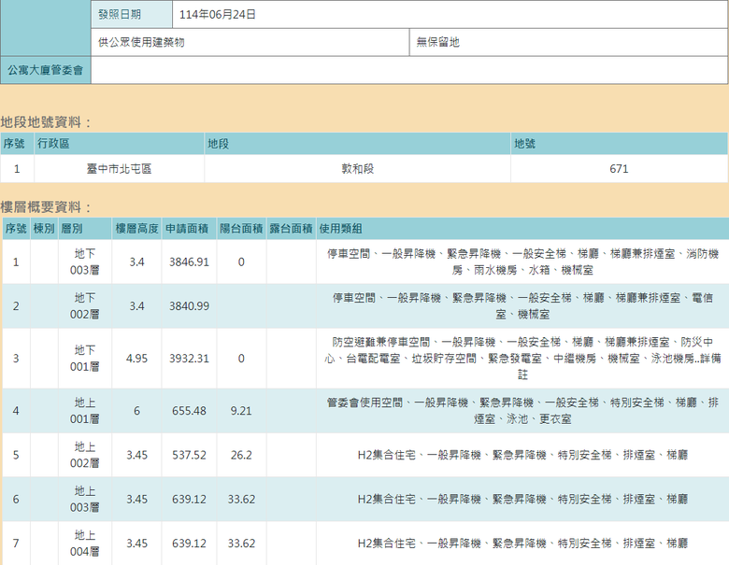Click the 管委會使用空間 usage description
Image resolution: width=729 pixels, height=565 pixels.
[x=522, y=411]
